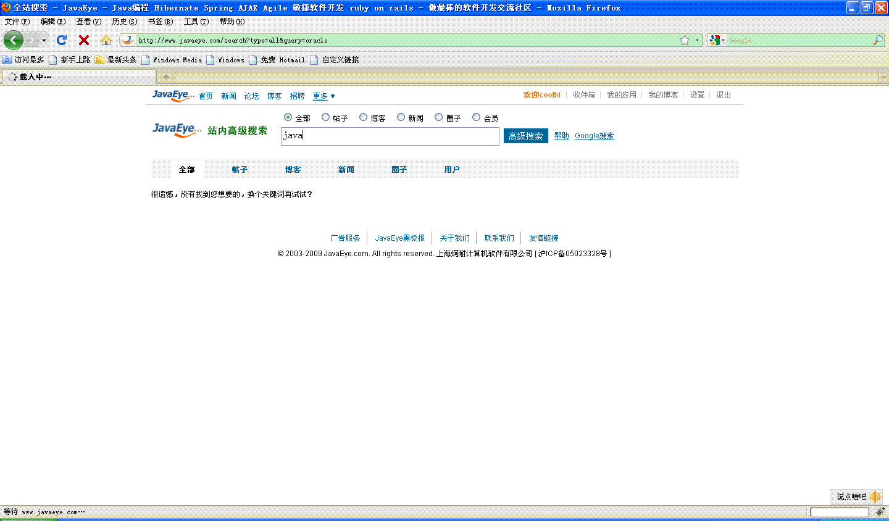889x521 pixels.
Task: Switch to the 博客 results tab
Action: pyautogui.click(x=293, y=170)
